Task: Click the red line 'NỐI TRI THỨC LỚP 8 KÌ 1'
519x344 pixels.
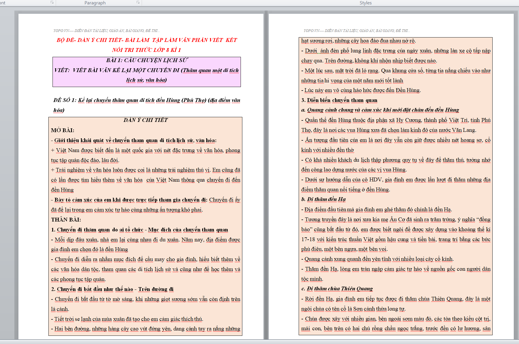Action: (x=146, y=50)
